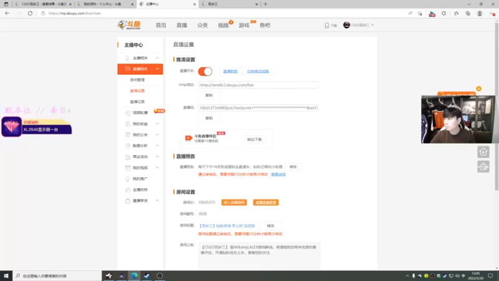499x281 pixels.
Task: Switch to the 百岁三 browser tab
Action: (229, 4)
